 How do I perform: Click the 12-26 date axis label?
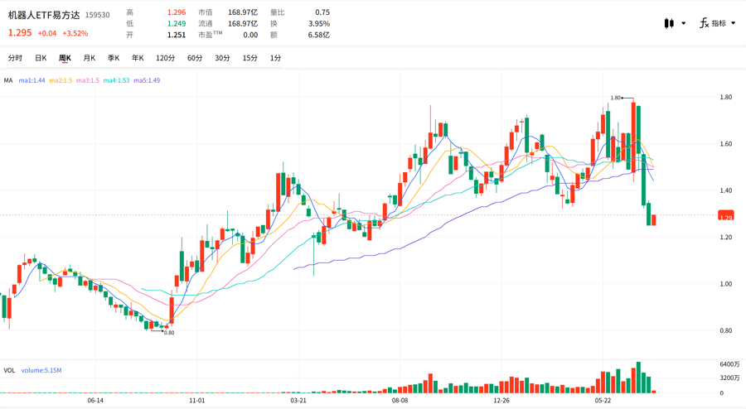(501, 401)
